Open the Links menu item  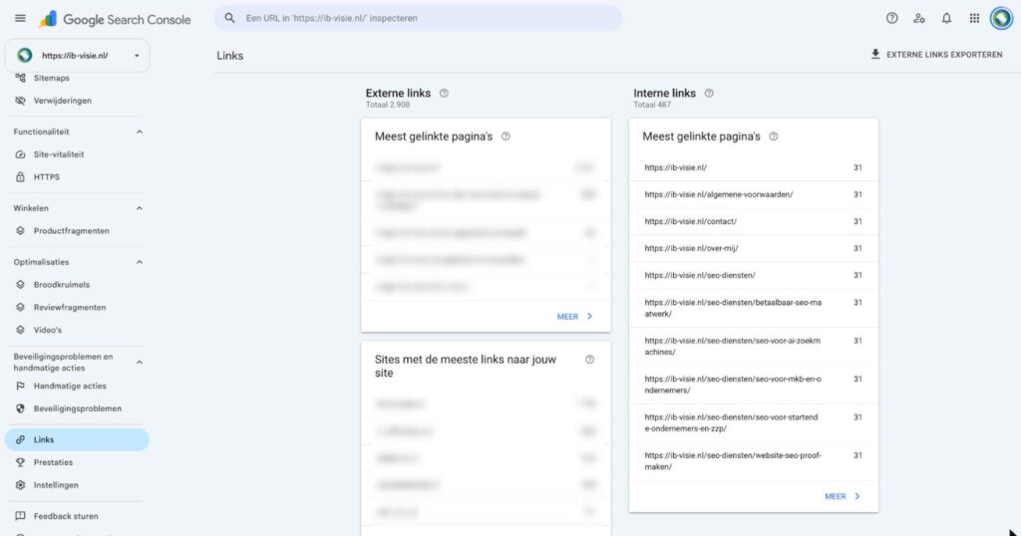77,439
